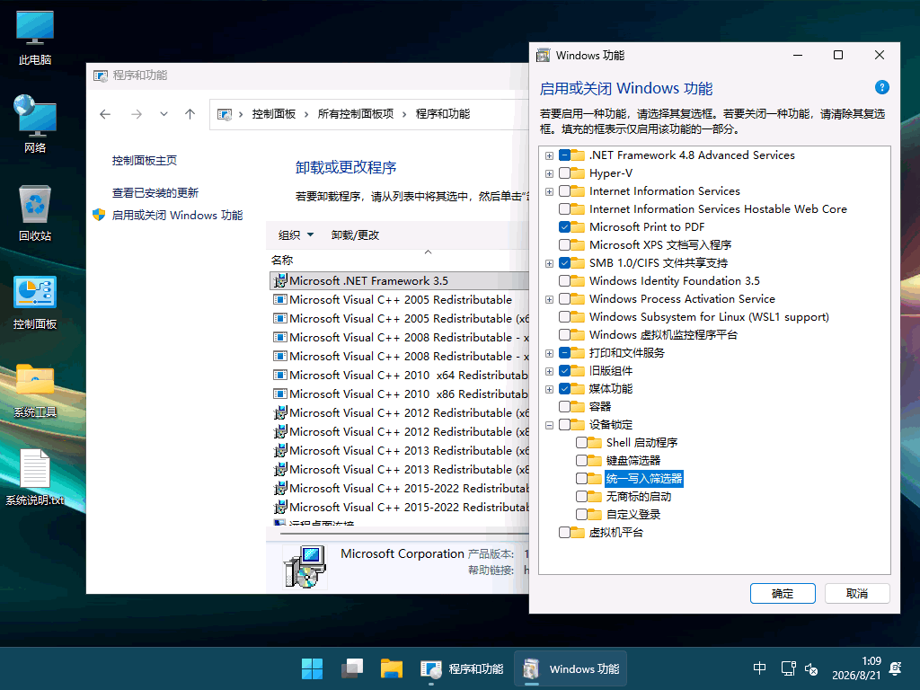
Task: Click 控制面板 in the address breadcrumb
Action: [x=273, y=114]
